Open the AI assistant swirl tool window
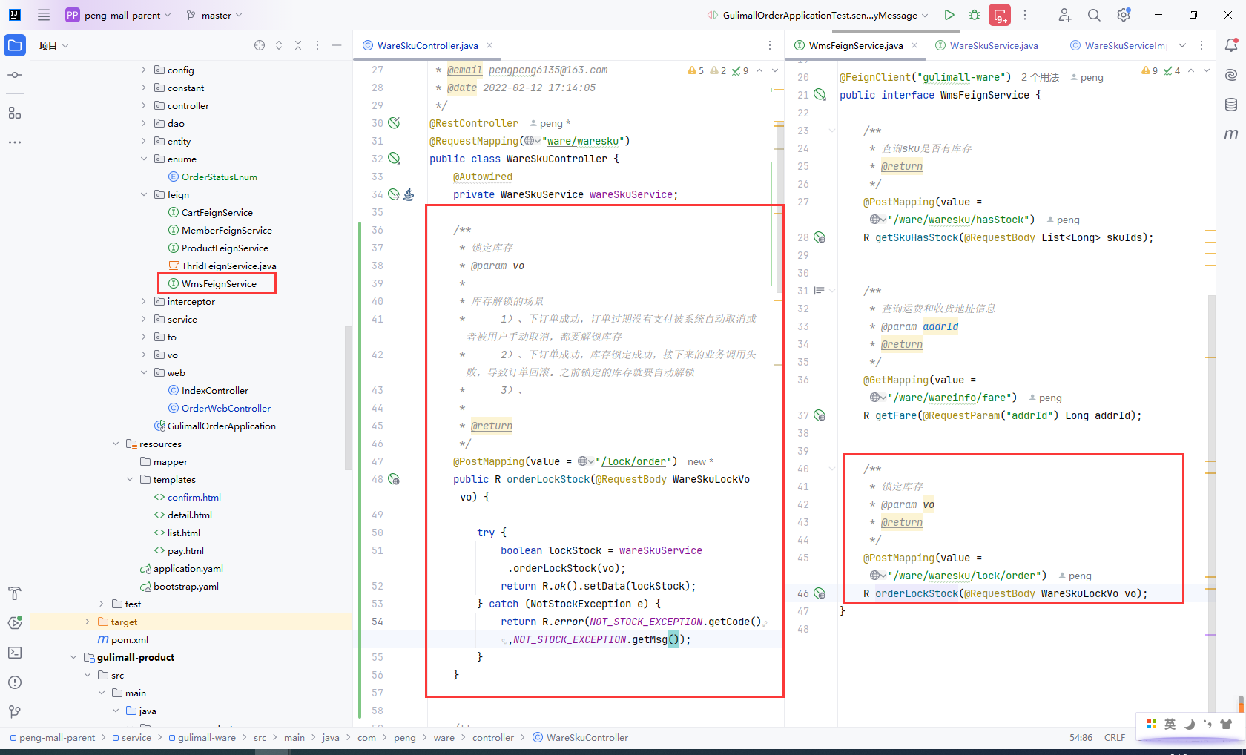This screenshot has height=755, width=1246. click(1231, 75)
